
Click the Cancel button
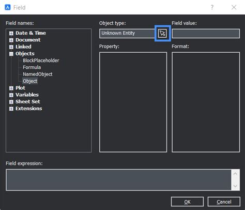[224, 202]
